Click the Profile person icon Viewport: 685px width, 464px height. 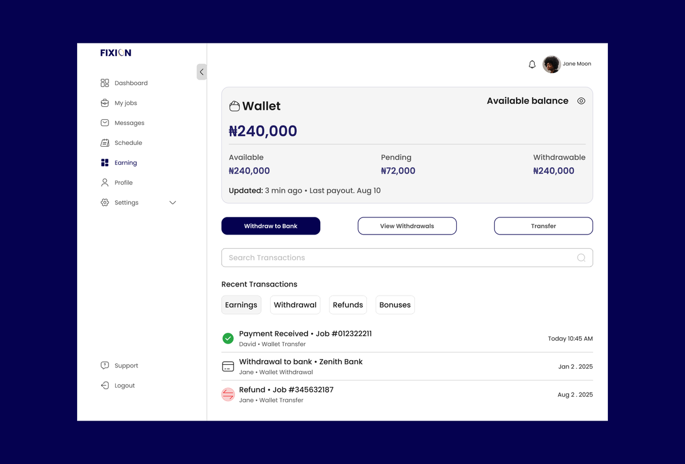(x=104, y=183)
